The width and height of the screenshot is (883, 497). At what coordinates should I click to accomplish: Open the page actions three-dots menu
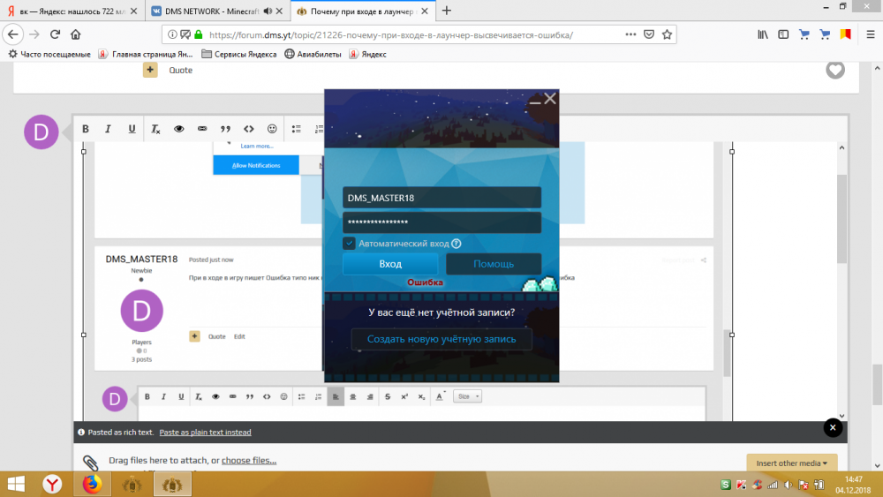click(630, 34)
